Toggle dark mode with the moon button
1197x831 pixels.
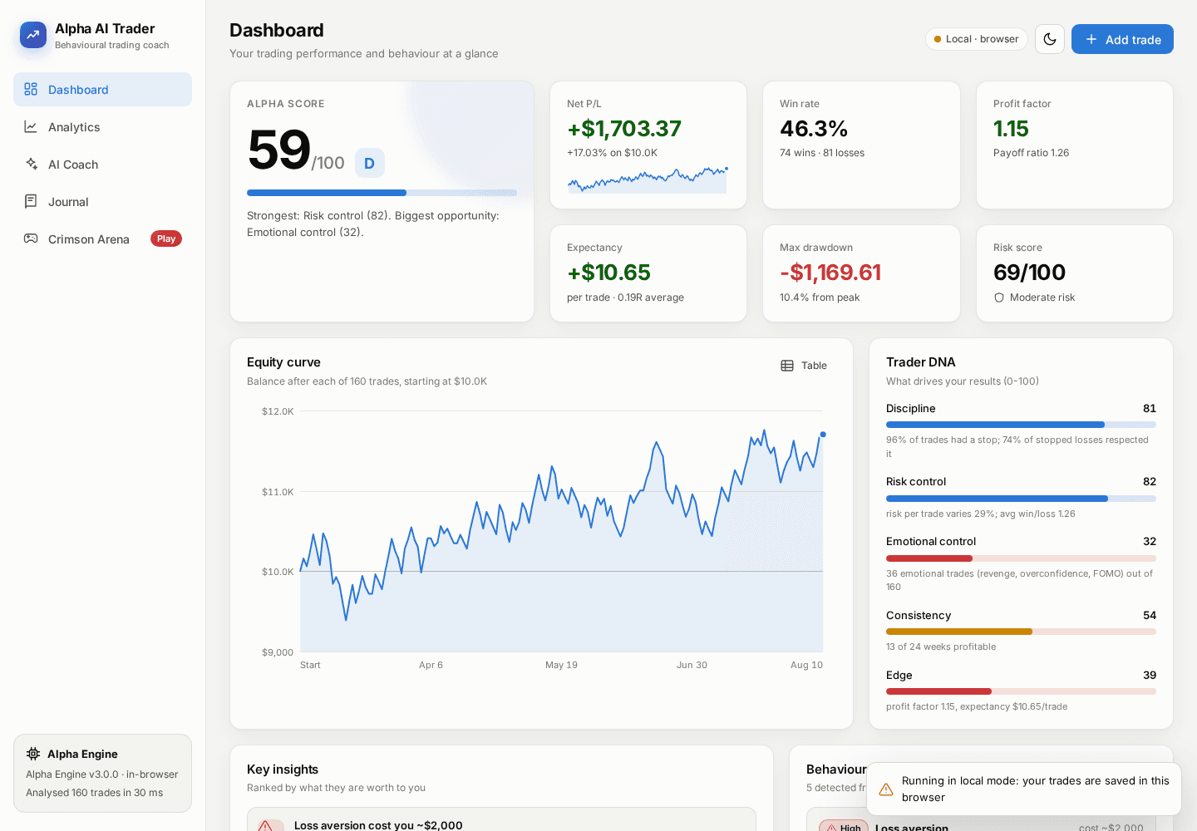pyautogui.click(x=1050, y=39)
